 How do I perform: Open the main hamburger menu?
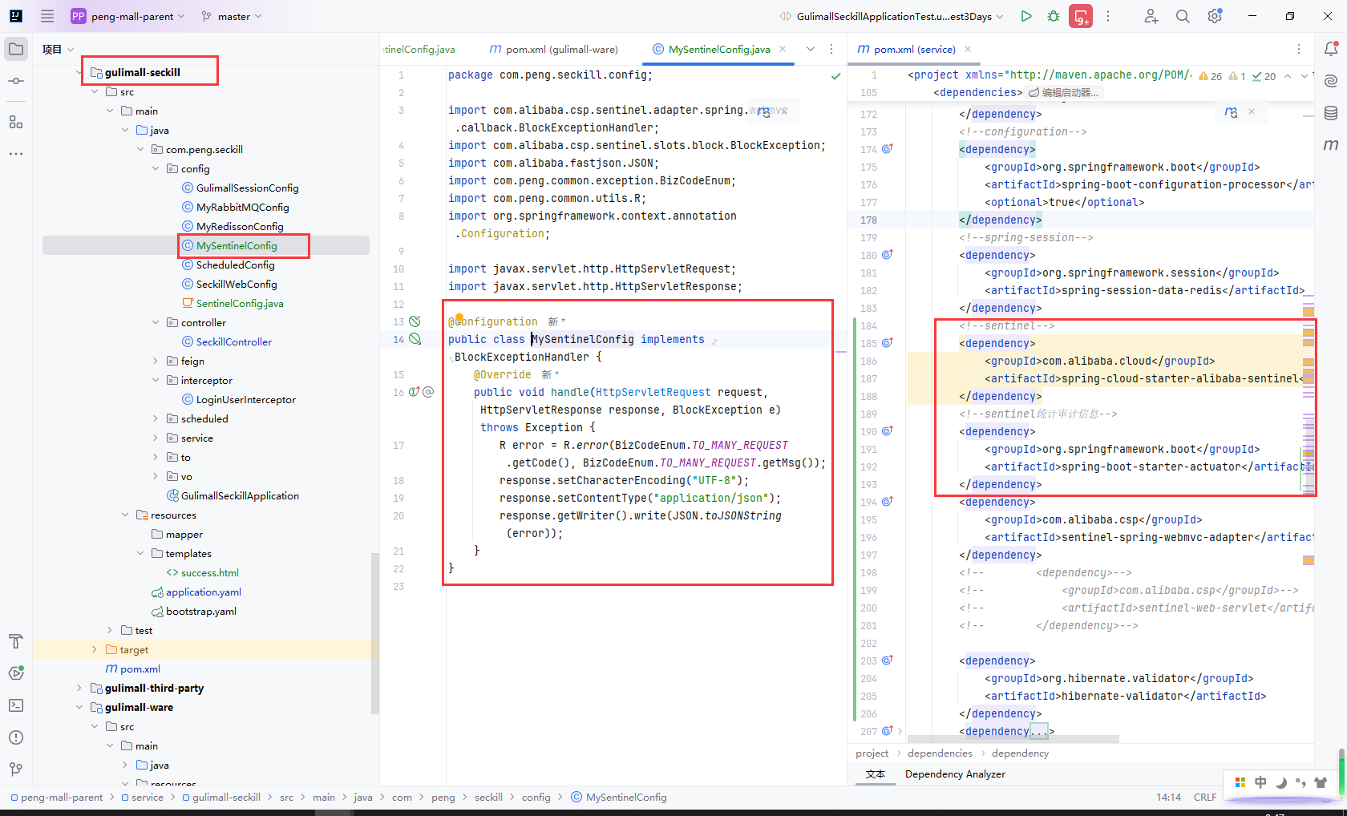(x=47, y=16)
